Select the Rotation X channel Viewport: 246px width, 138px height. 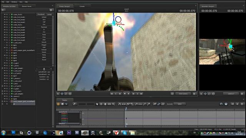pos(65,118)
